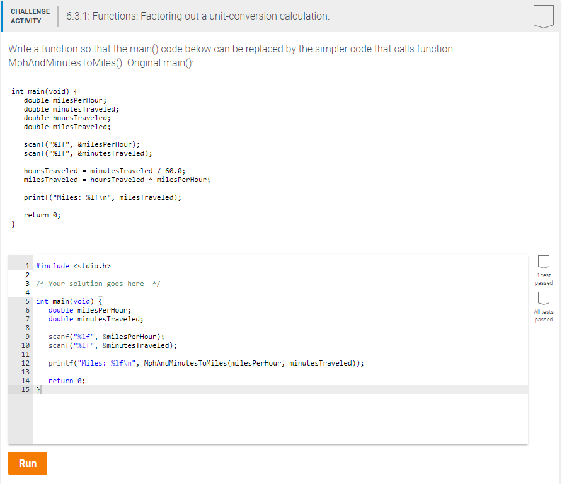The image size is (562, 484).
Task: Click the activity completion banner icon in the header
Action: 543,18
